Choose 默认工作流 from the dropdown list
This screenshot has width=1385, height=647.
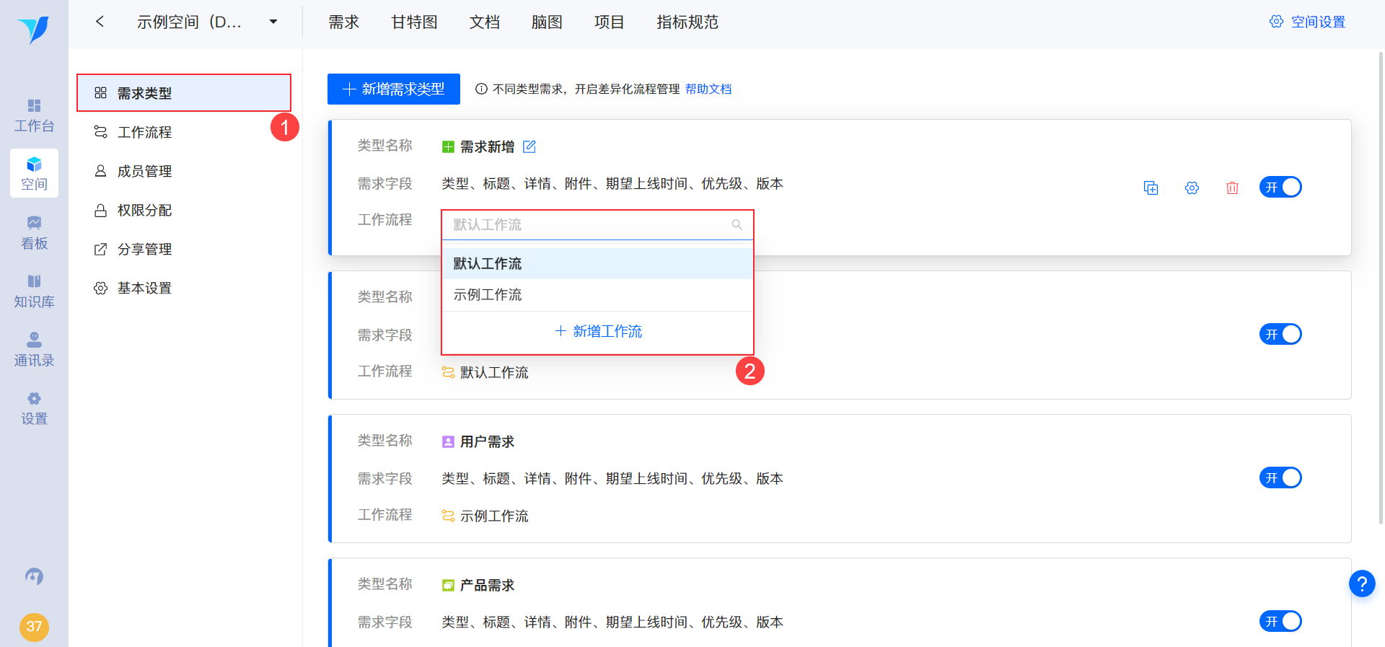point(598,263)
